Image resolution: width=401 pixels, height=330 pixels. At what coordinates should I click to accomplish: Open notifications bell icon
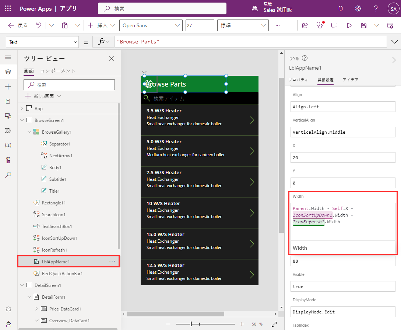[x=340, y=9]
